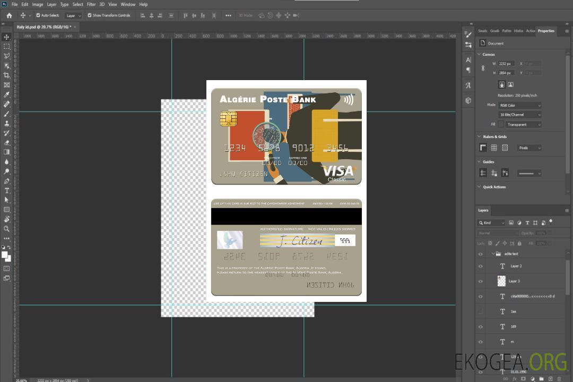Screen dimensions: 573x382
Task: Select the Path Selection tool
Action: [6, 200]
